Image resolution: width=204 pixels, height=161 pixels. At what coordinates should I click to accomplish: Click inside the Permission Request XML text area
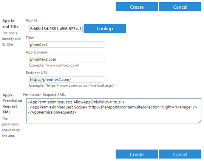[114, 111]
